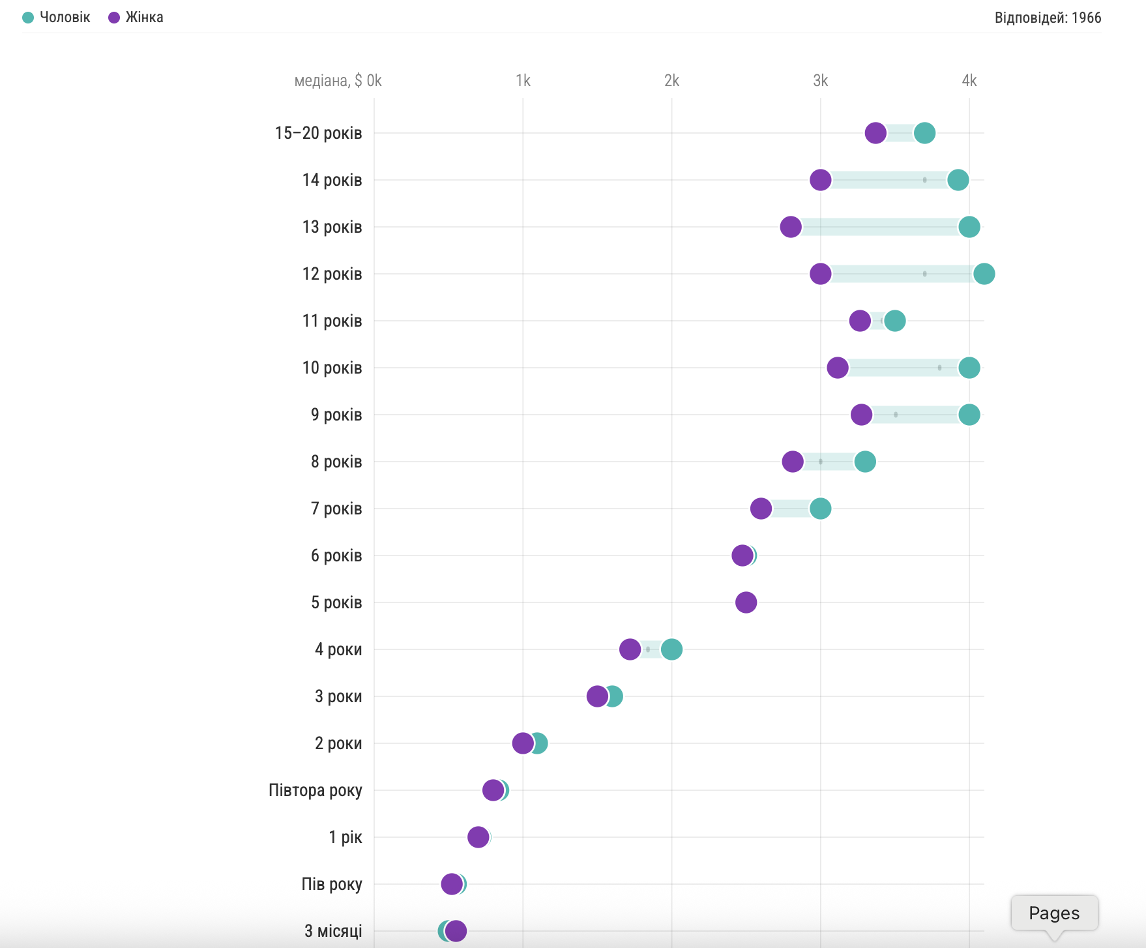Select purple dot in 1 рік row

pos(478,837)
